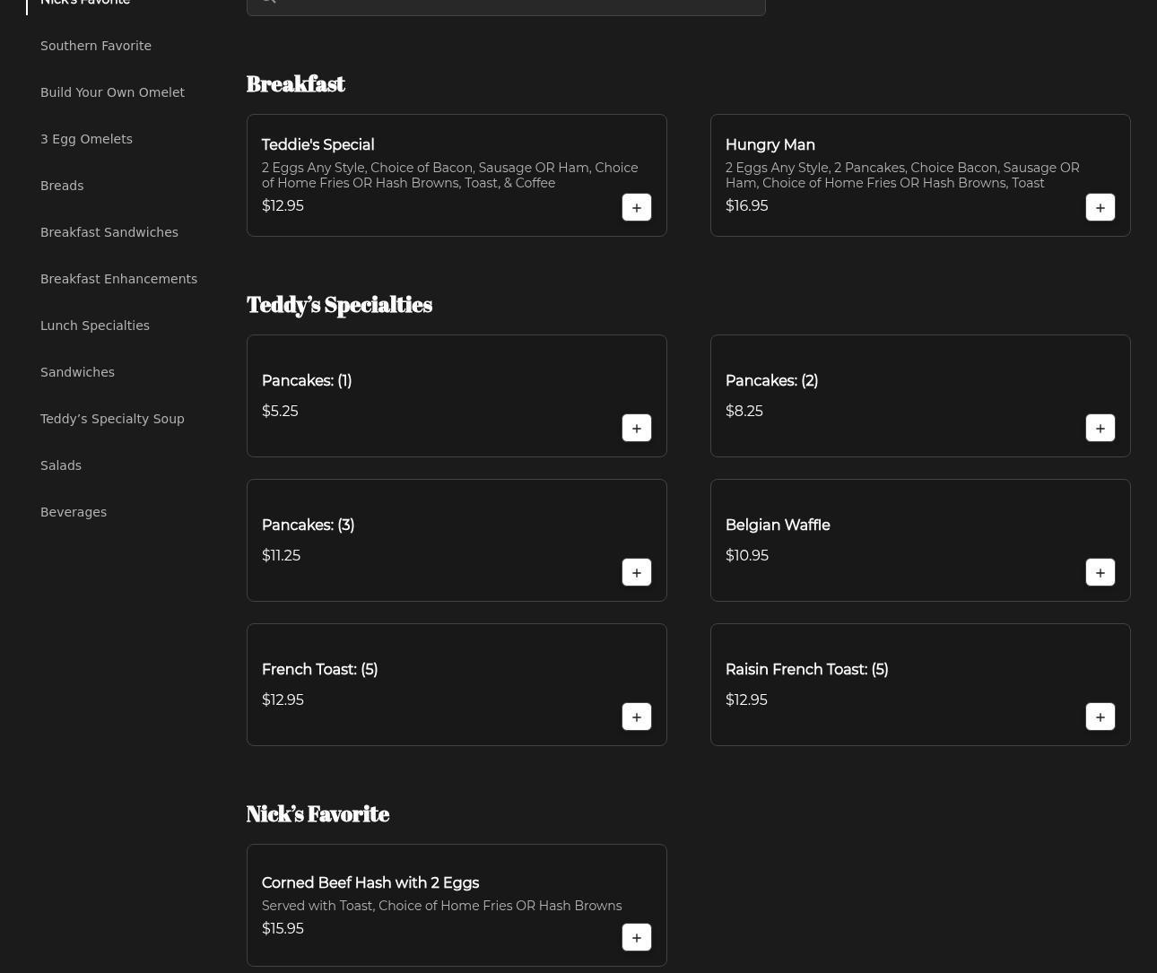
Task: Open the Sandwiches category
Action: (77, 372)
